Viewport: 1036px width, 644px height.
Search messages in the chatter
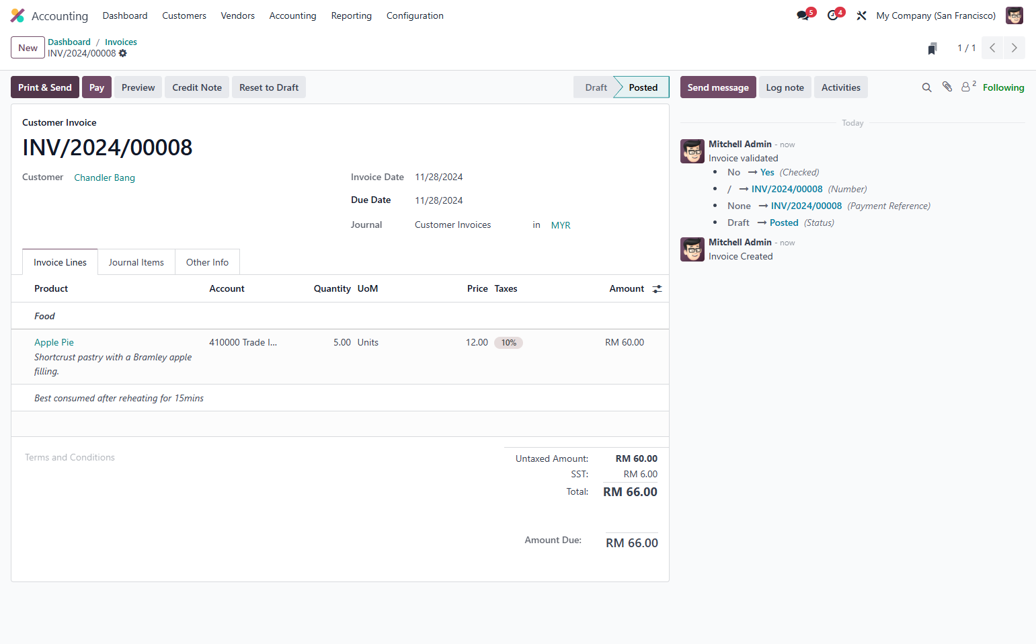coord(926,87)
